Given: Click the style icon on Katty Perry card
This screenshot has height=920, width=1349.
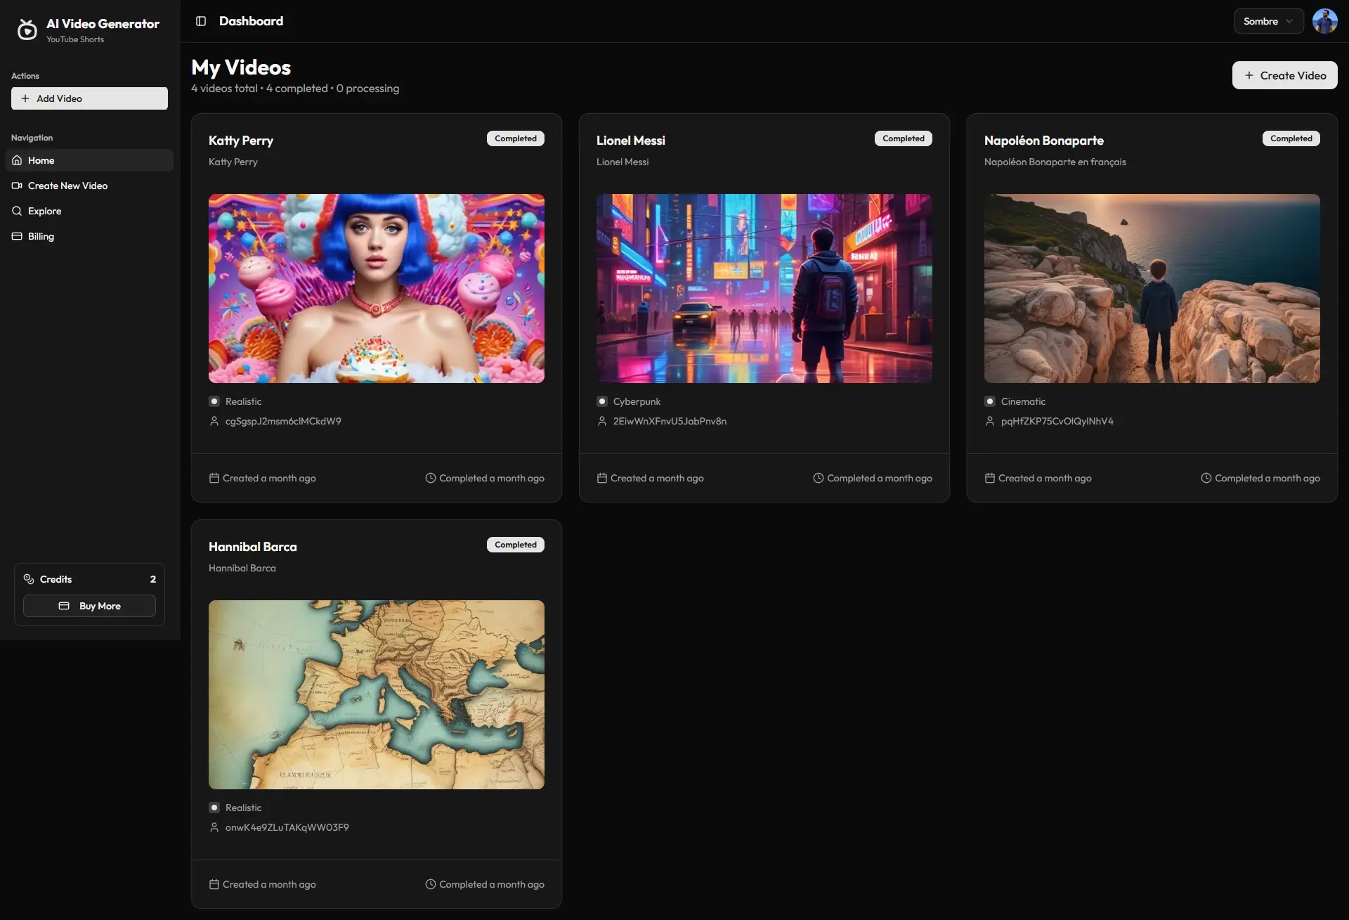Looking at the screenshot, I should click(x=214, y=401).
